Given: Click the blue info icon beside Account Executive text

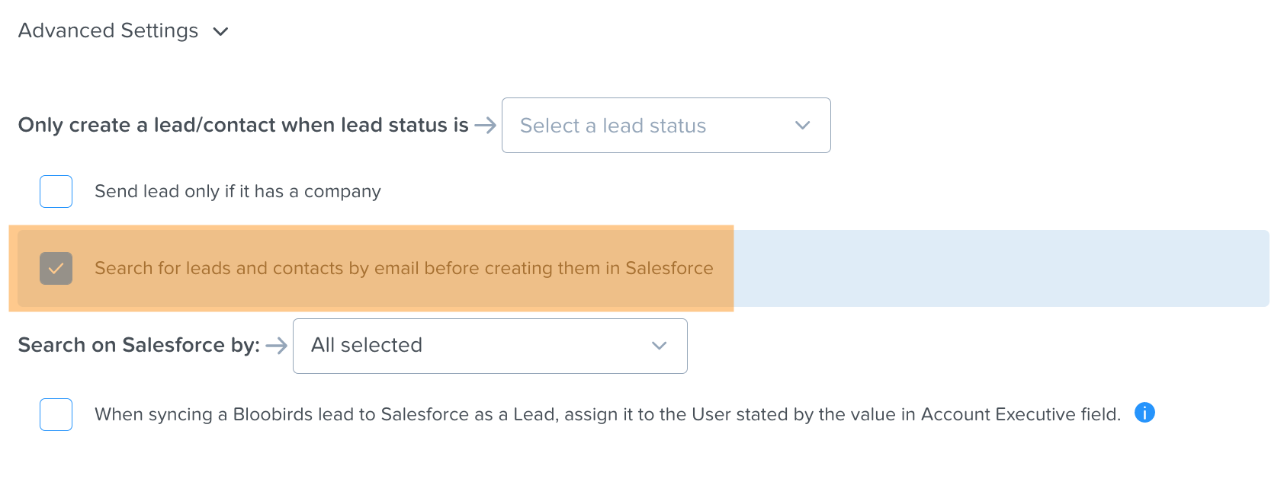Looking at the screenshot, I should click(x=1144, y=412).
